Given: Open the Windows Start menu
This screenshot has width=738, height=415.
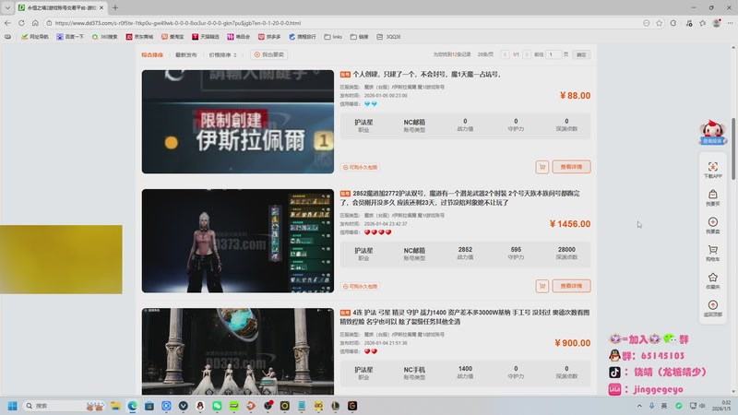Looking at the screenshot, I should pos(13,406).
